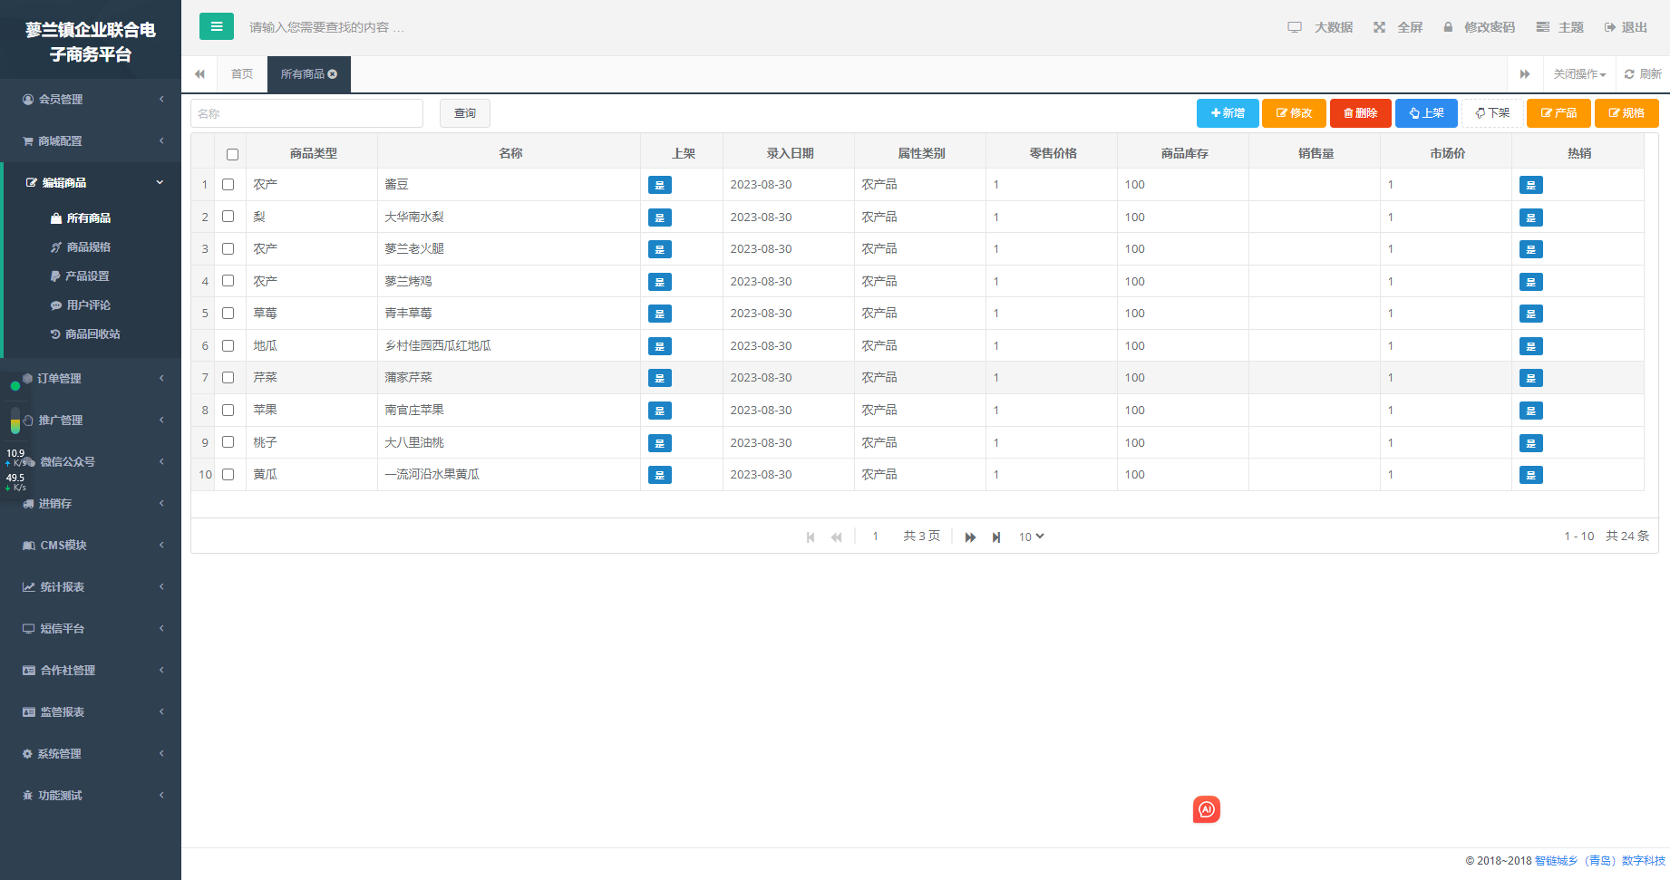
Task: Expand the 微信公众号 menu
Action: point(91,461)
